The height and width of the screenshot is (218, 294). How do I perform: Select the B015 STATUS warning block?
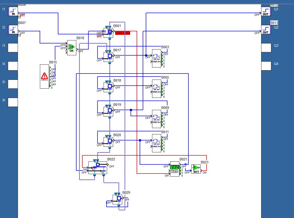(44, 76)
